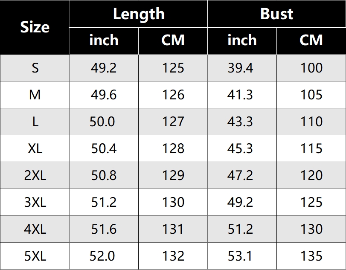Click the 127 length CM cell
Screen dimensions: 346x270
coord(173,122)
